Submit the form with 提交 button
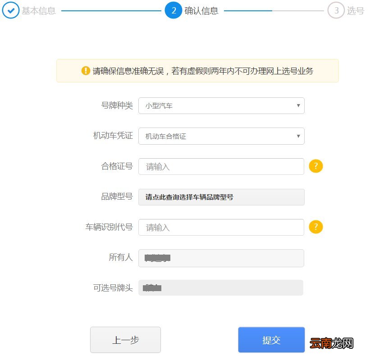The height and width of the screenshot is (356, 370). click(271, 340)
